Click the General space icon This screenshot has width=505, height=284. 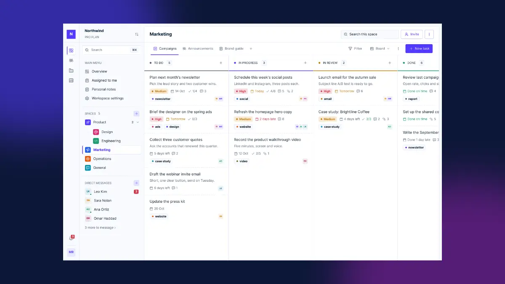88,167
